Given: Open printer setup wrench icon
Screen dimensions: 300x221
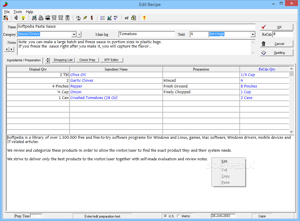Looking at the screenshot, I should (x=34, y=18).
